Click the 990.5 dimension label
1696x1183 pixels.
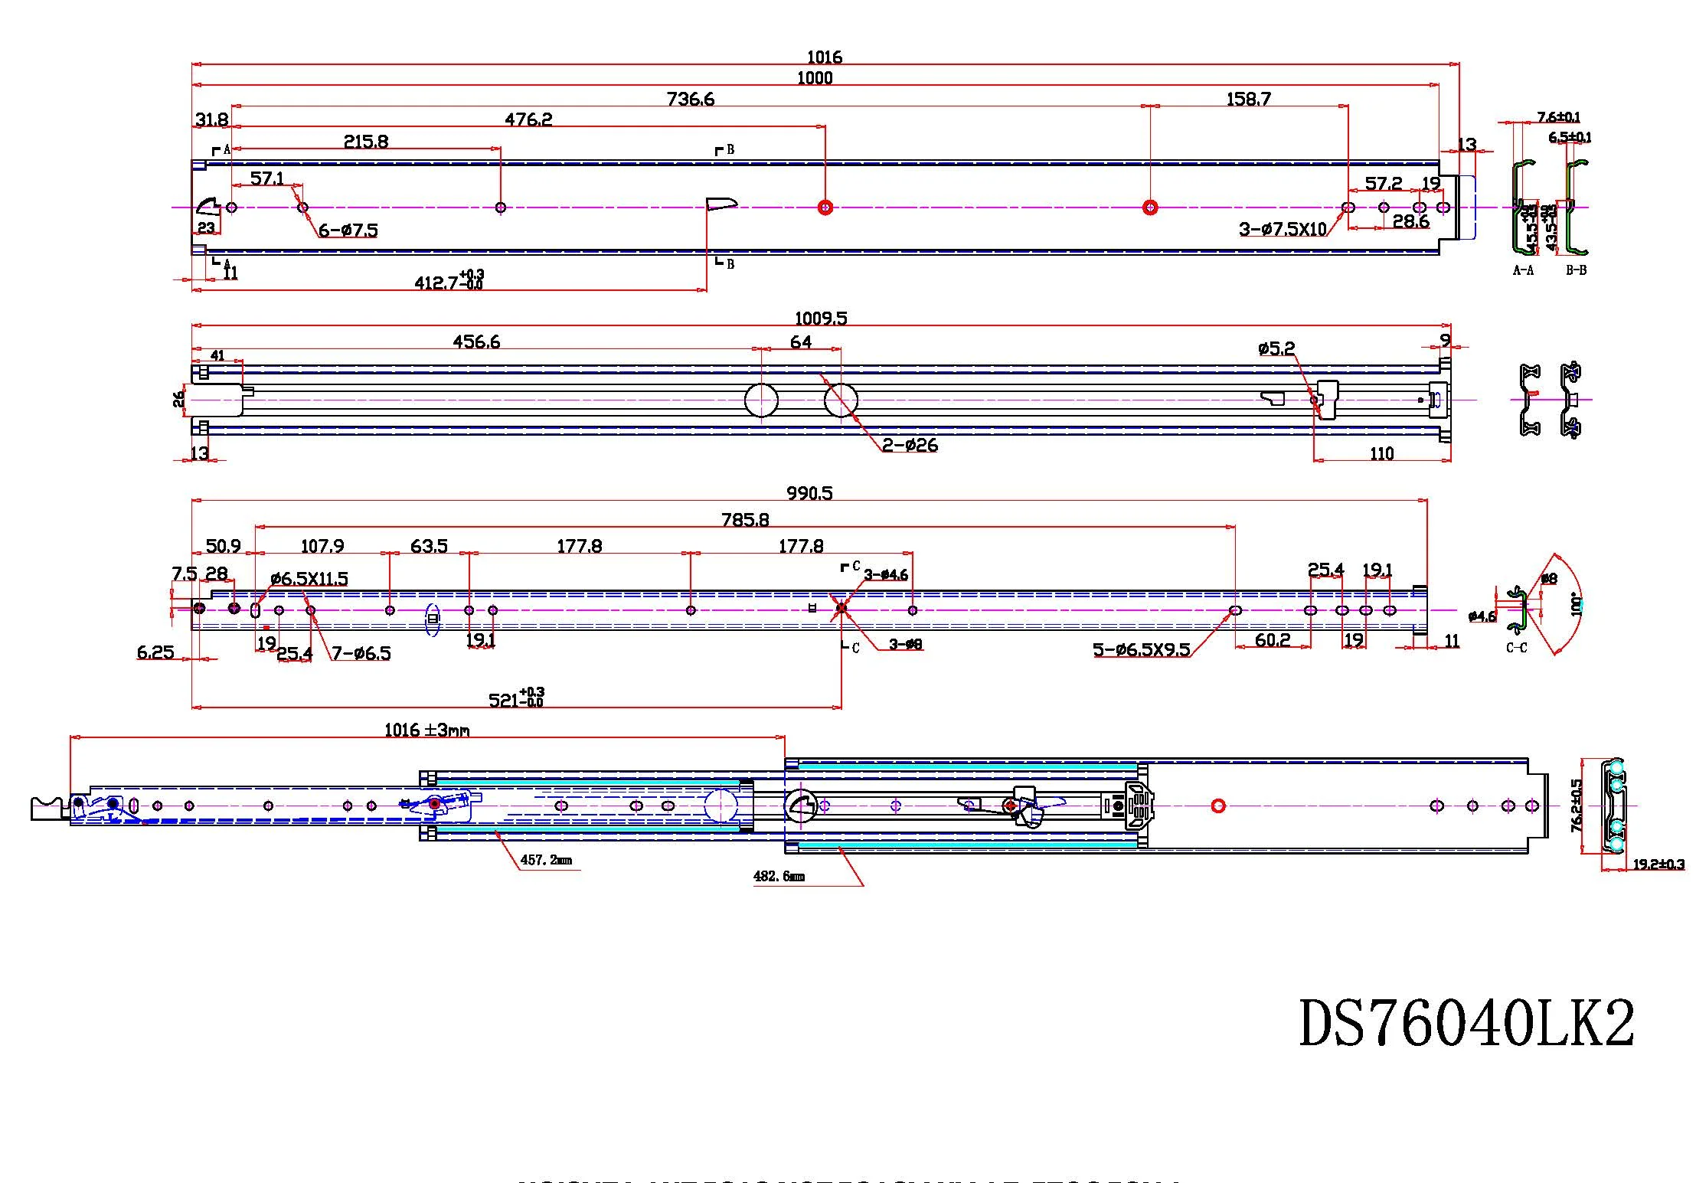click(x=809, y=493)
